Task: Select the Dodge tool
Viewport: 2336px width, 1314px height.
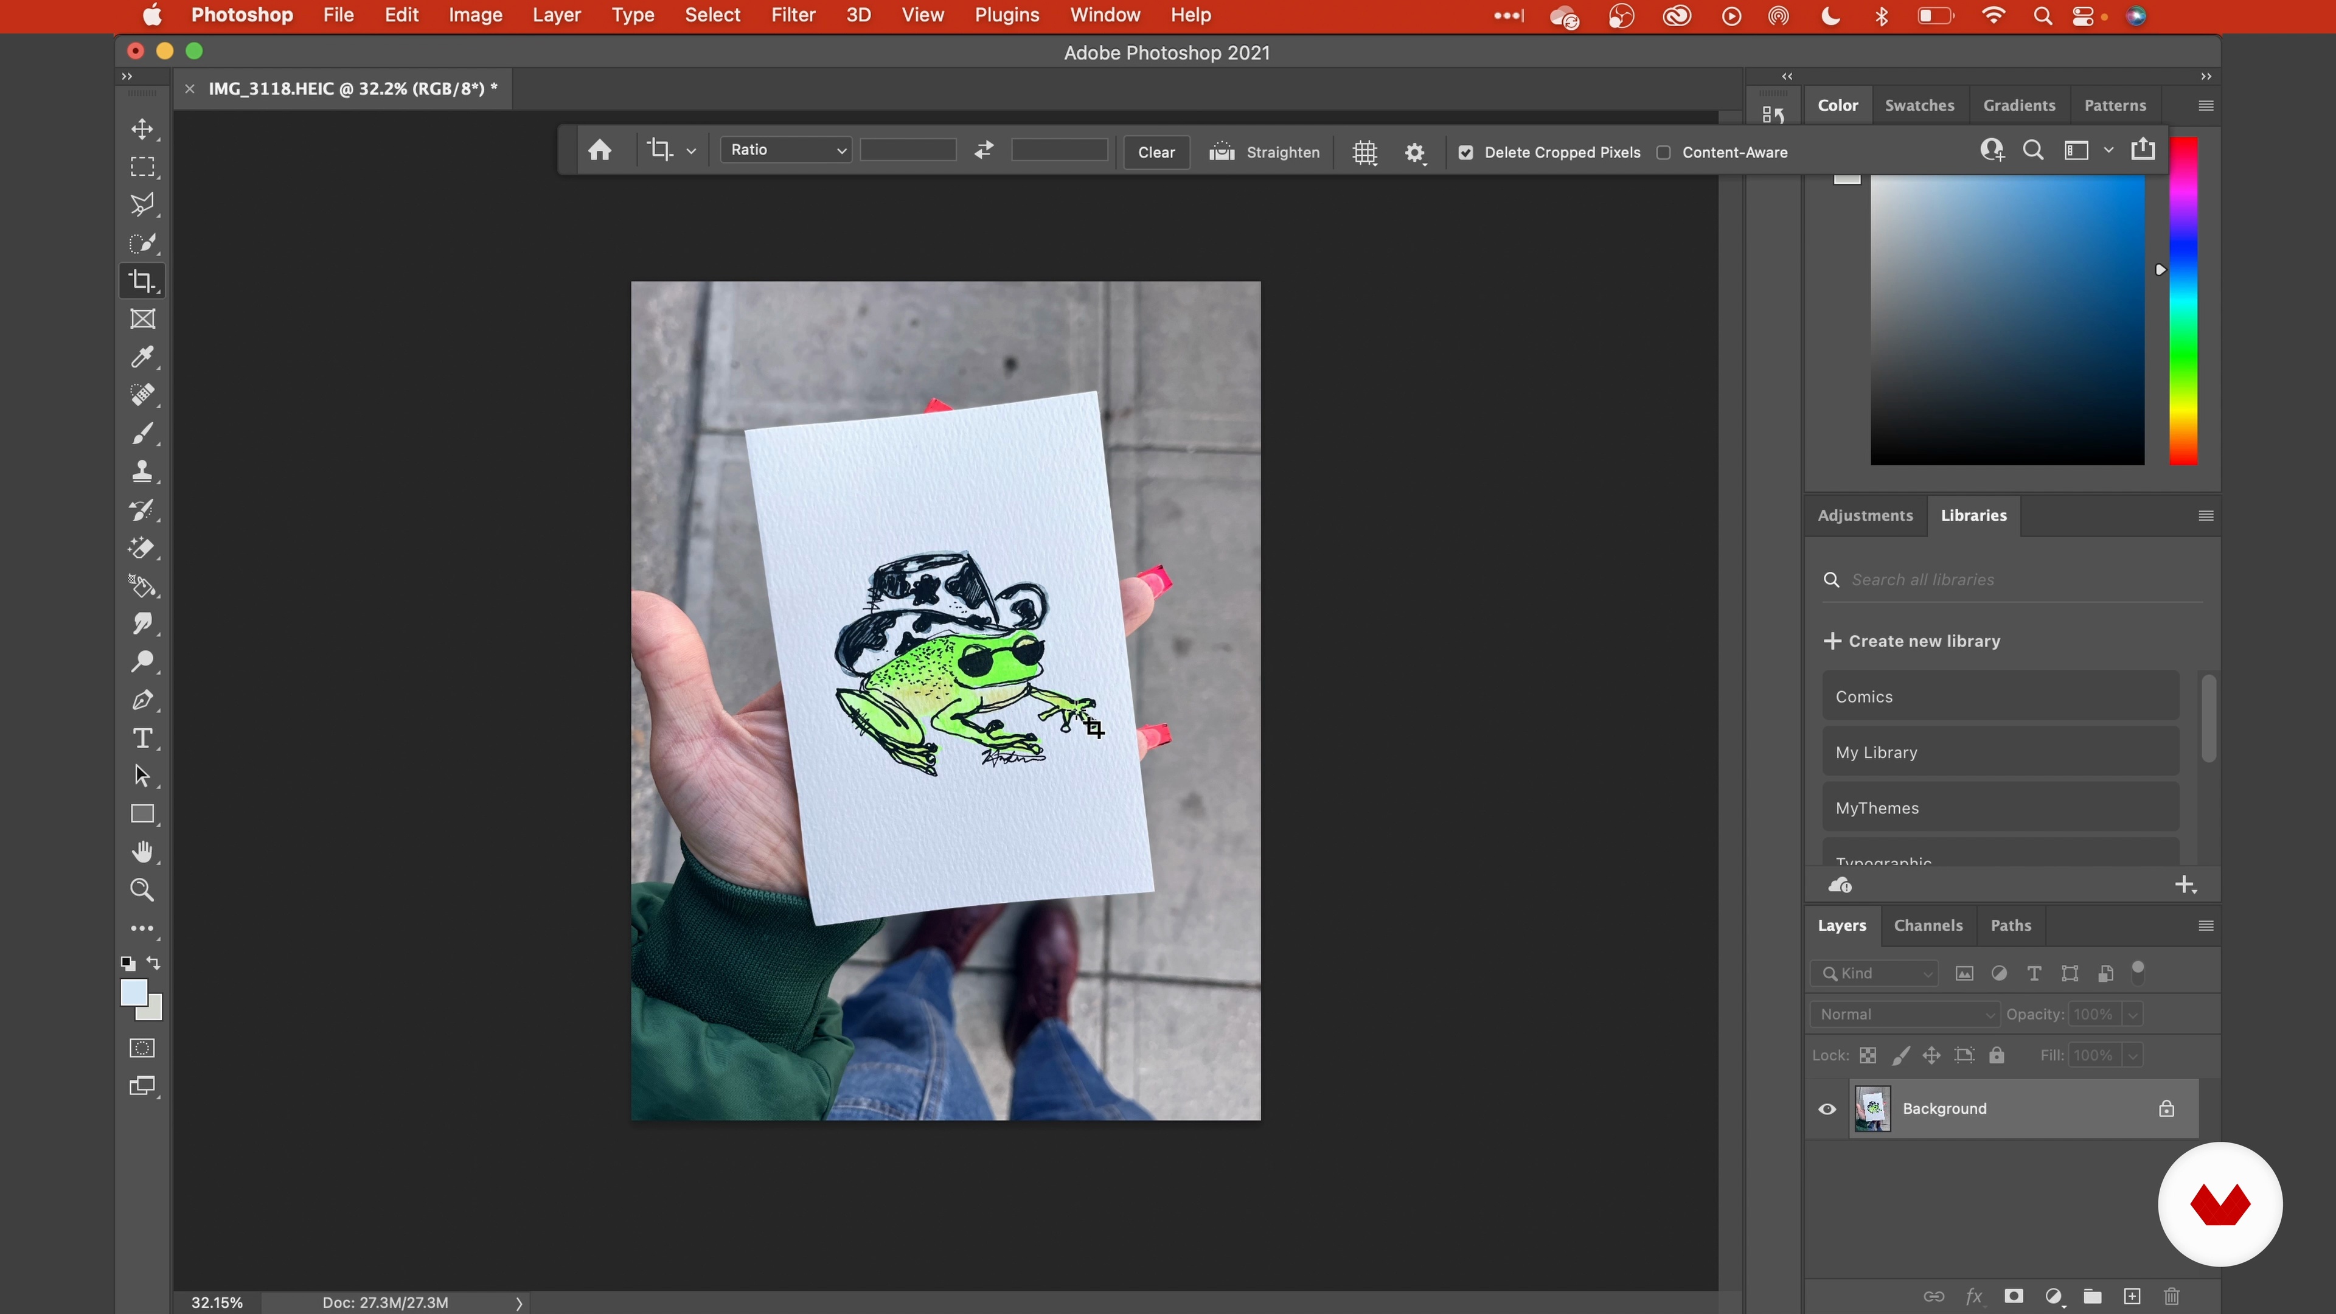Action: [142, 662]
